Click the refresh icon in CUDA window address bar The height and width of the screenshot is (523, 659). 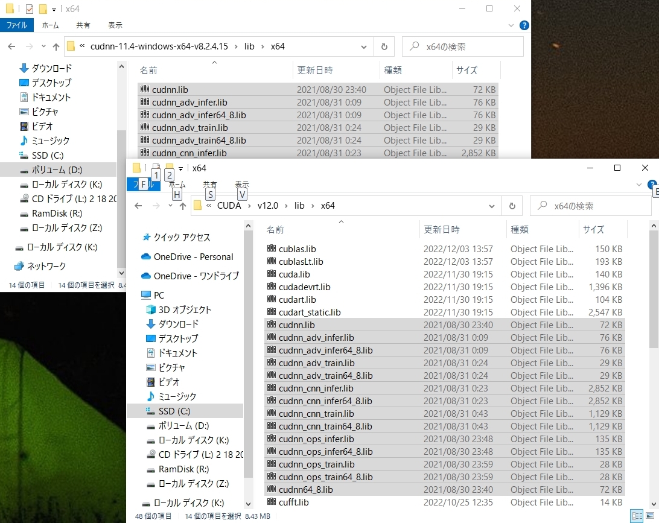pos(512,206)
